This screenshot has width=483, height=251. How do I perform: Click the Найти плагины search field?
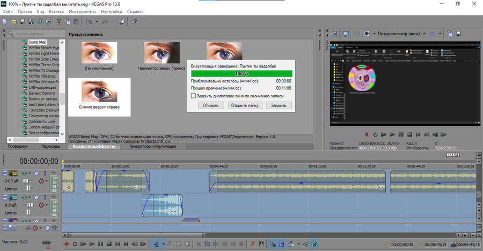coord(36,34)
